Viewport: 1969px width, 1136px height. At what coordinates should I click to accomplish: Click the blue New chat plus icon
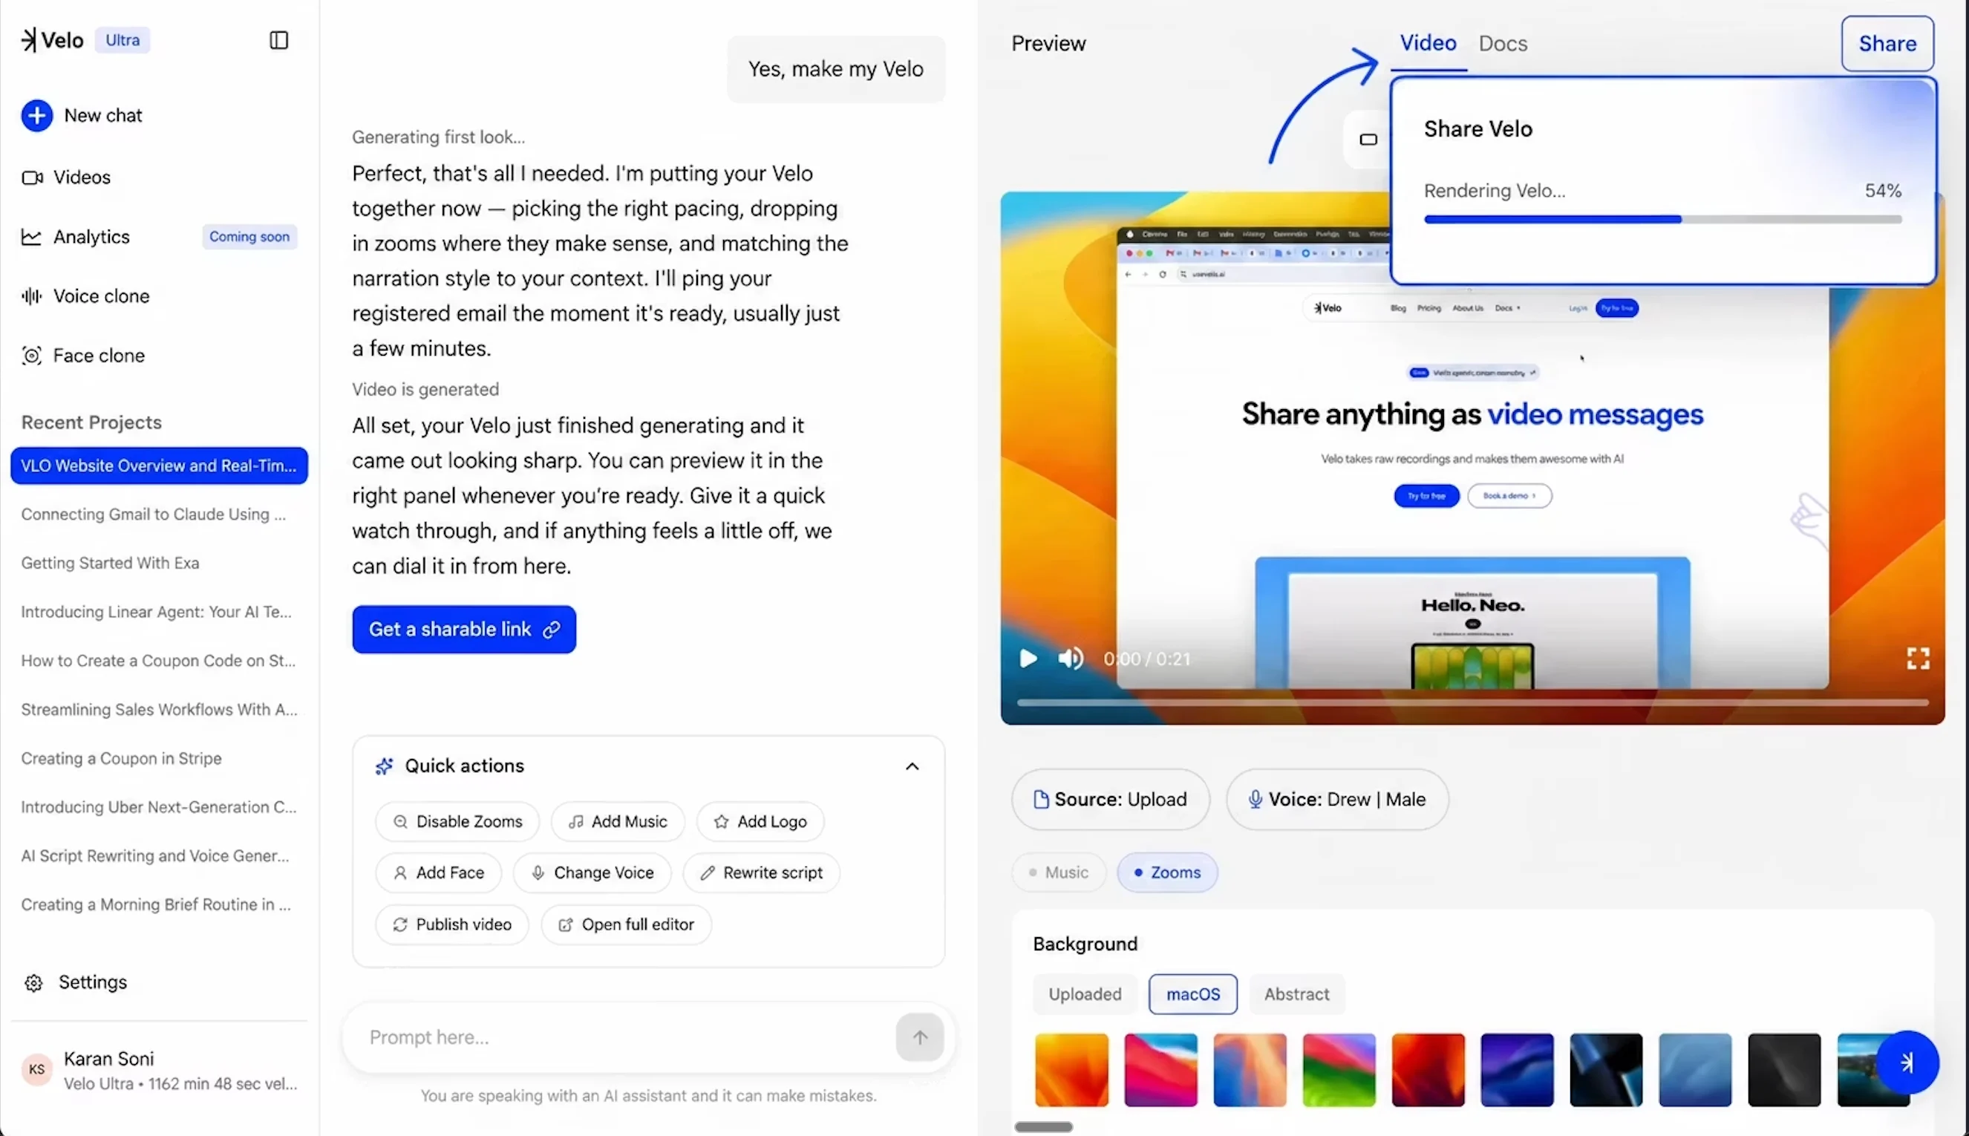(36, 116)
